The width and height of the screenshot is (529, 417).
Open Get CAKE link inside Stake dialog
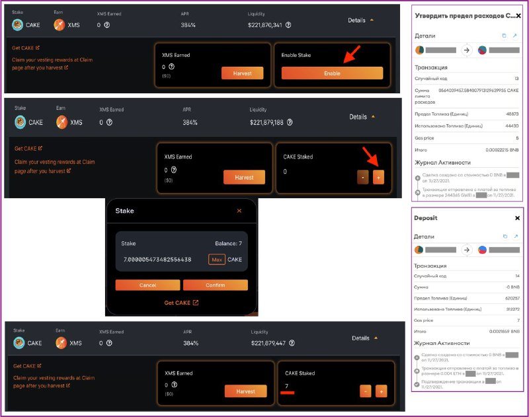[x=181, y=303]
